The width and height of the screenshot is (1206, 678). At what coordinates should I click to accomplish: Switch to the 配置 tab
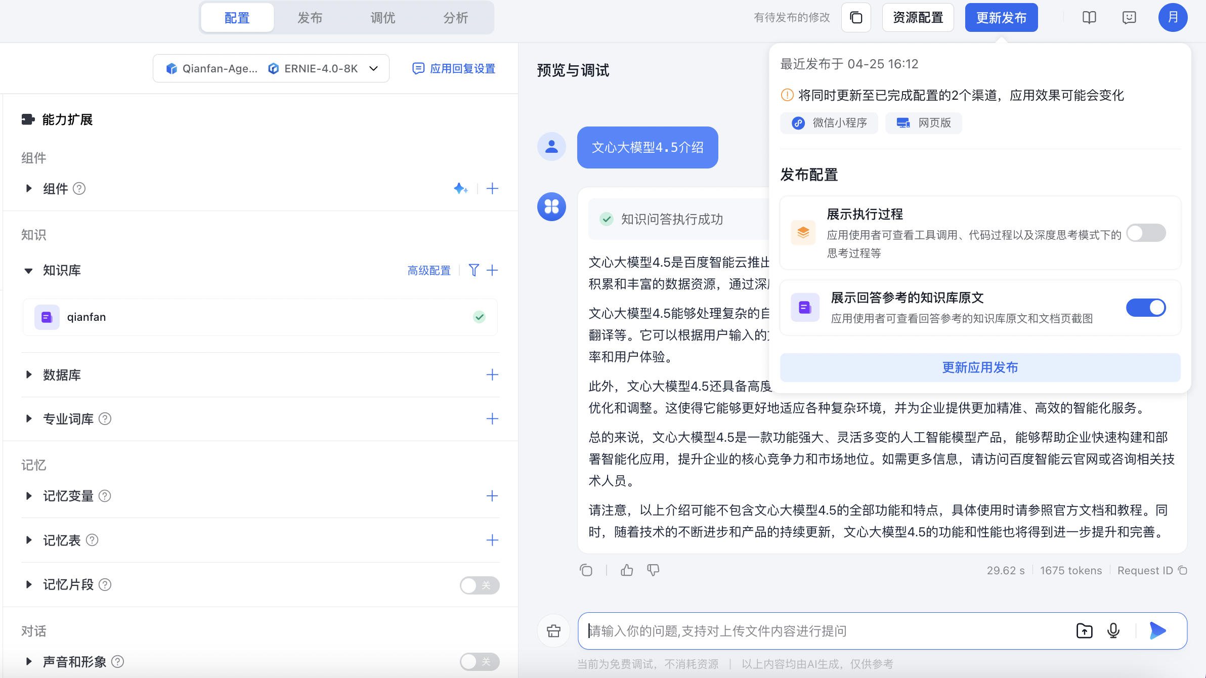click(237, 18)
